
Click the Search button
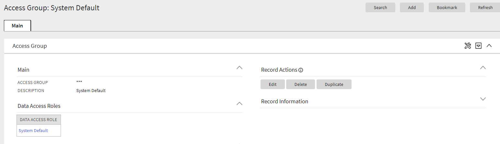(x=380, y=7)
